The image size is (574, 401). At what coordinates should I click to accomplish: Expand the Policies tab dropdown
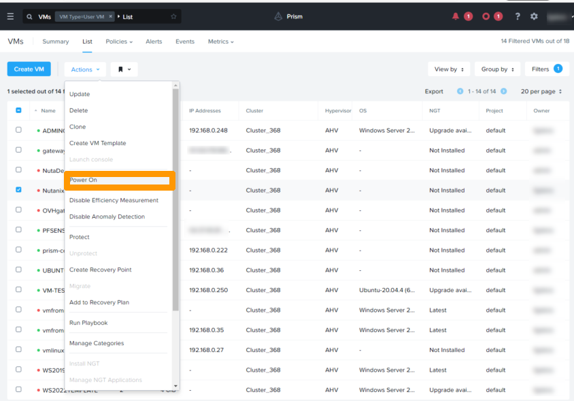click(119, 42)
